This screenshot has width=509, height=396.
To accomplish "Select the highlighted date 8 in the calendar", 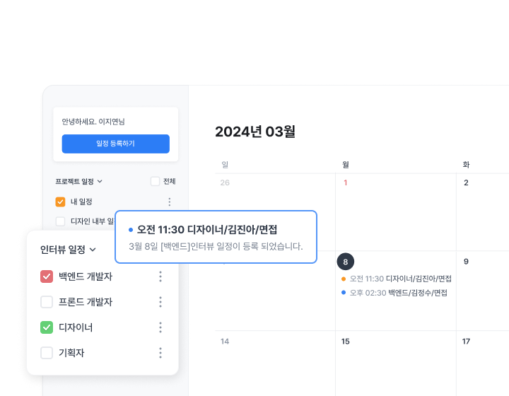I will coord(346,262).
